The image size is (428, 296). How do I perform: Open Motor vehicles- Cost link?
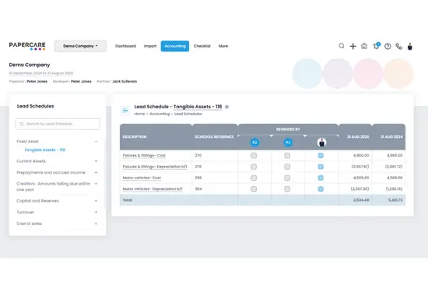(x=142, y=178)
